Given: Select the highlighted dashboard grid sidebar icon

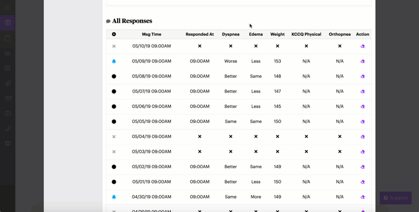Looking at the screenshot, I should [x=8, y=23].
